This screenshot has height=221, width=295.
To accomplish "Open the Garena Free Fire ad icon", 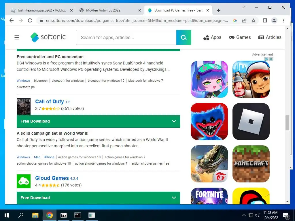I will point(209,164).
